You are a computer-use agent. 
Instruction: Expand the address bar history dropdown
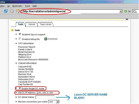121,12
